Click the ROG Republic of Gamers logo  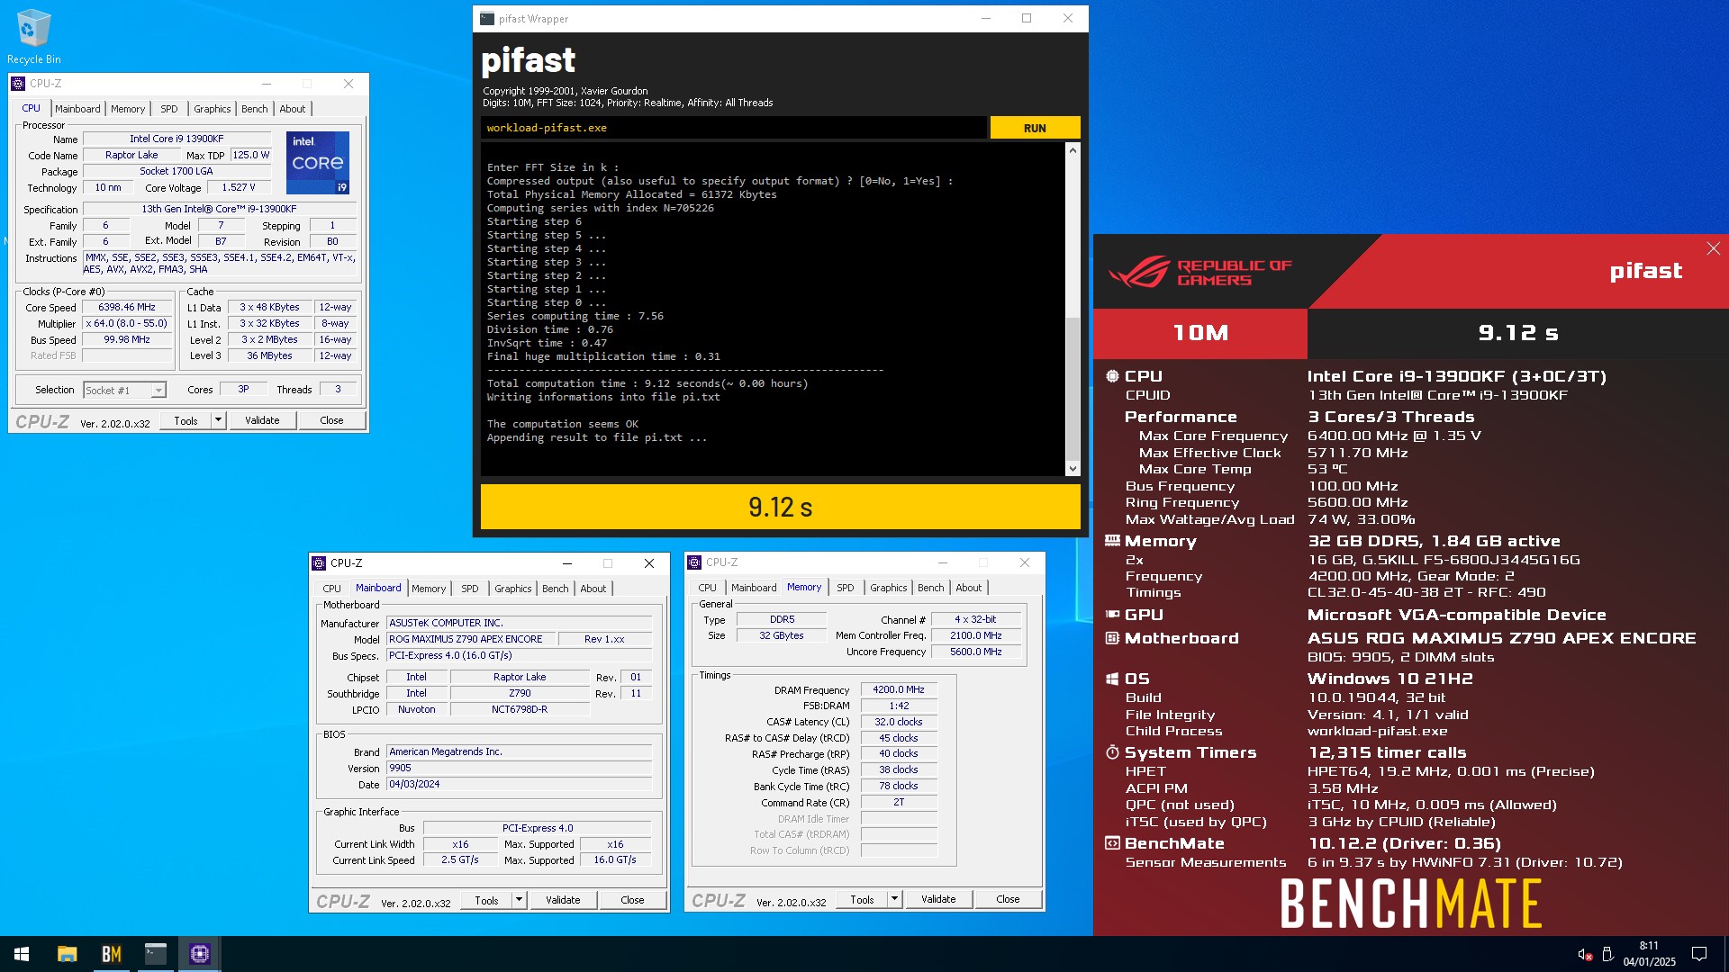1199,272
